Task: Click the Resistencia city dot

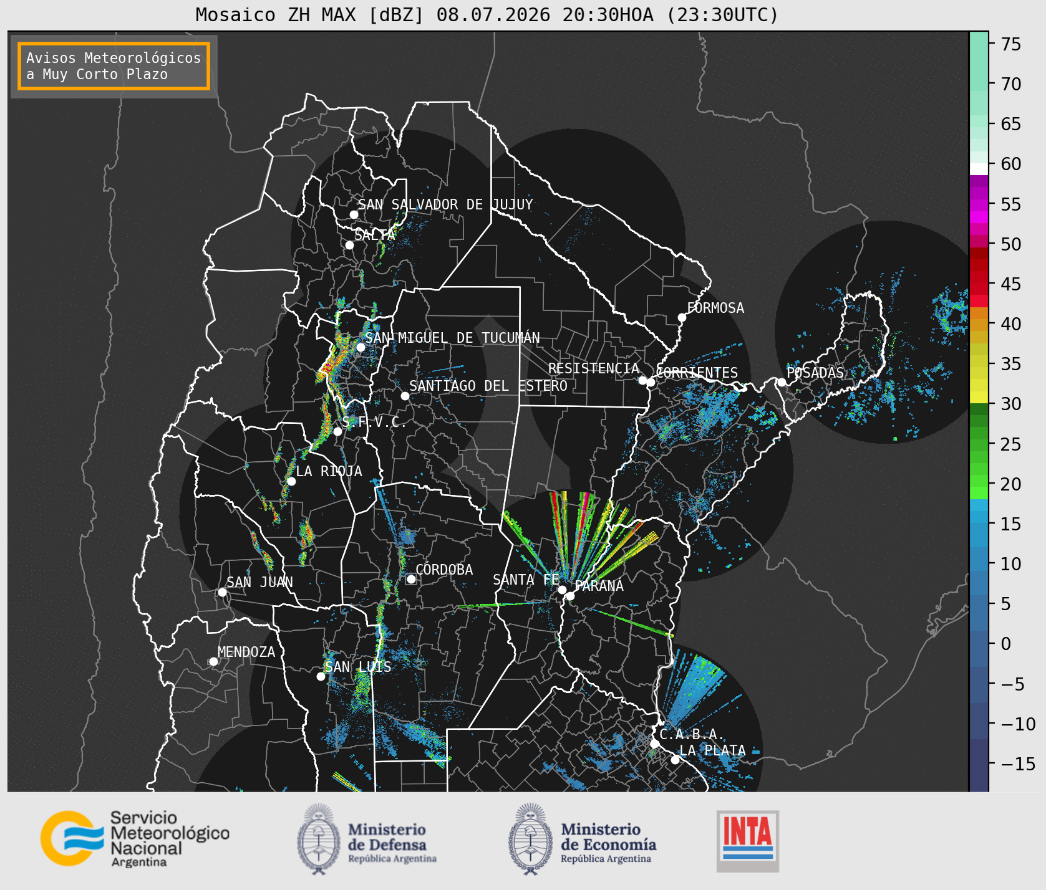Action: pos(642,380)
